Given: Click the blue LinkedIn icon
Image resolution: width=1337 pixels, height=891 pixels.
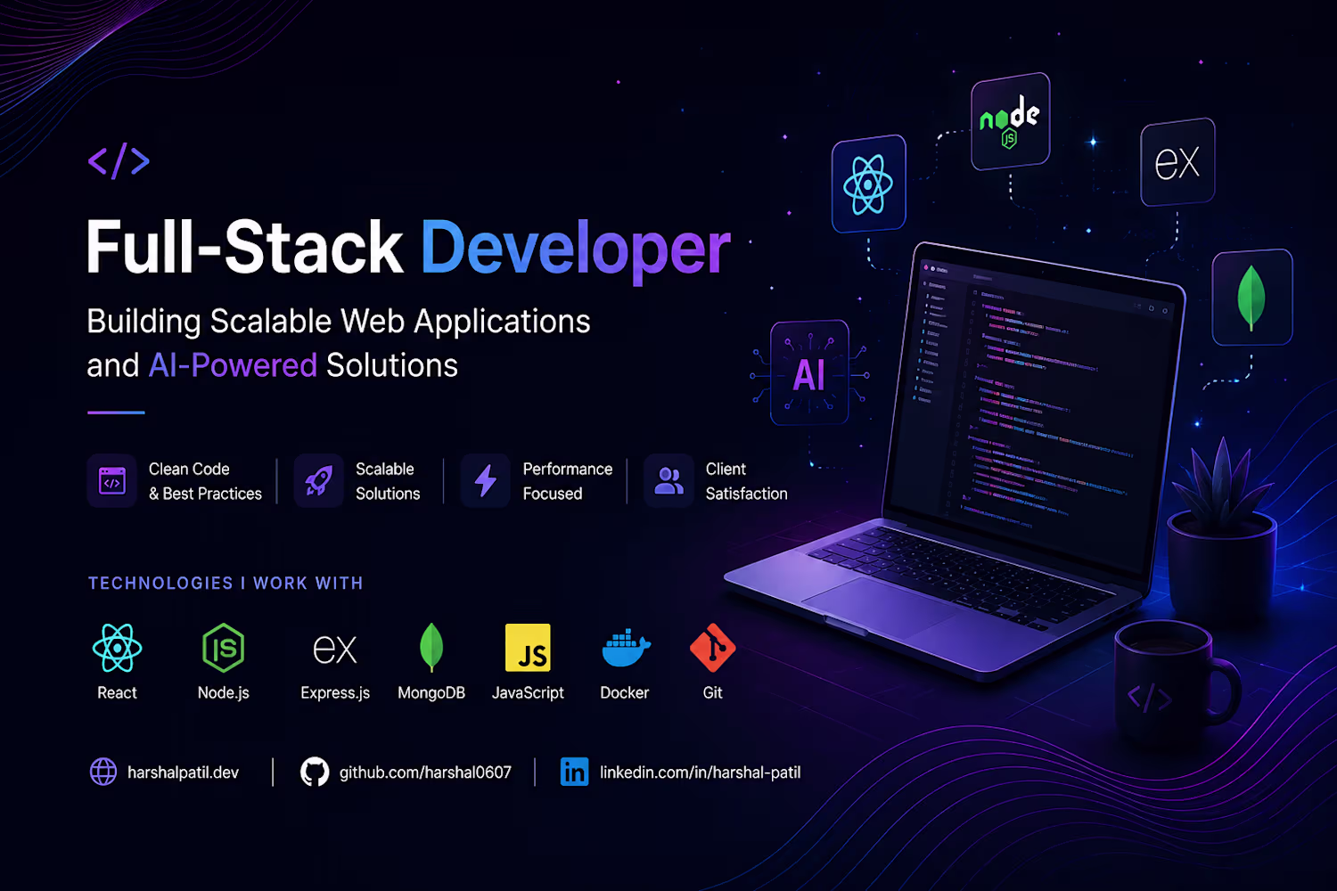Looking at the screenshot, I should click(x=574, y=772).
